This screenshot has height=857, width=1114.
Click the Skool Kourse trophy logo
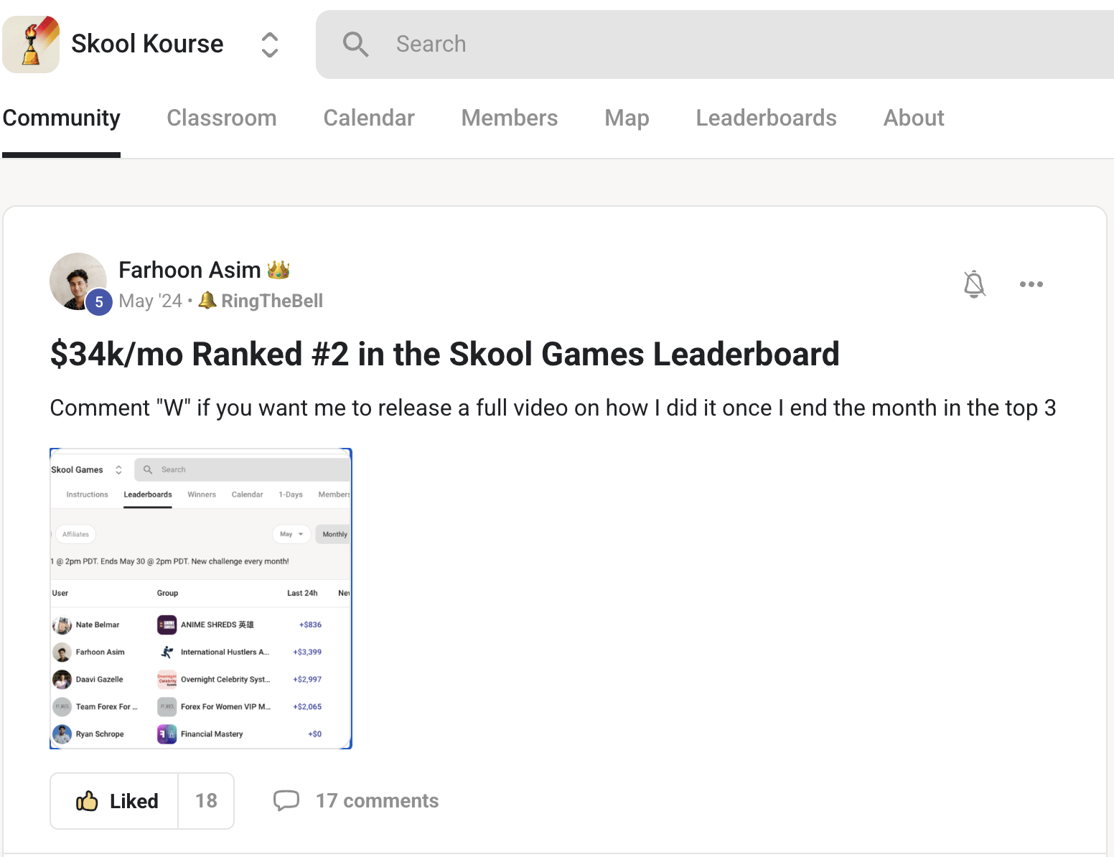[x=31, y=45]
